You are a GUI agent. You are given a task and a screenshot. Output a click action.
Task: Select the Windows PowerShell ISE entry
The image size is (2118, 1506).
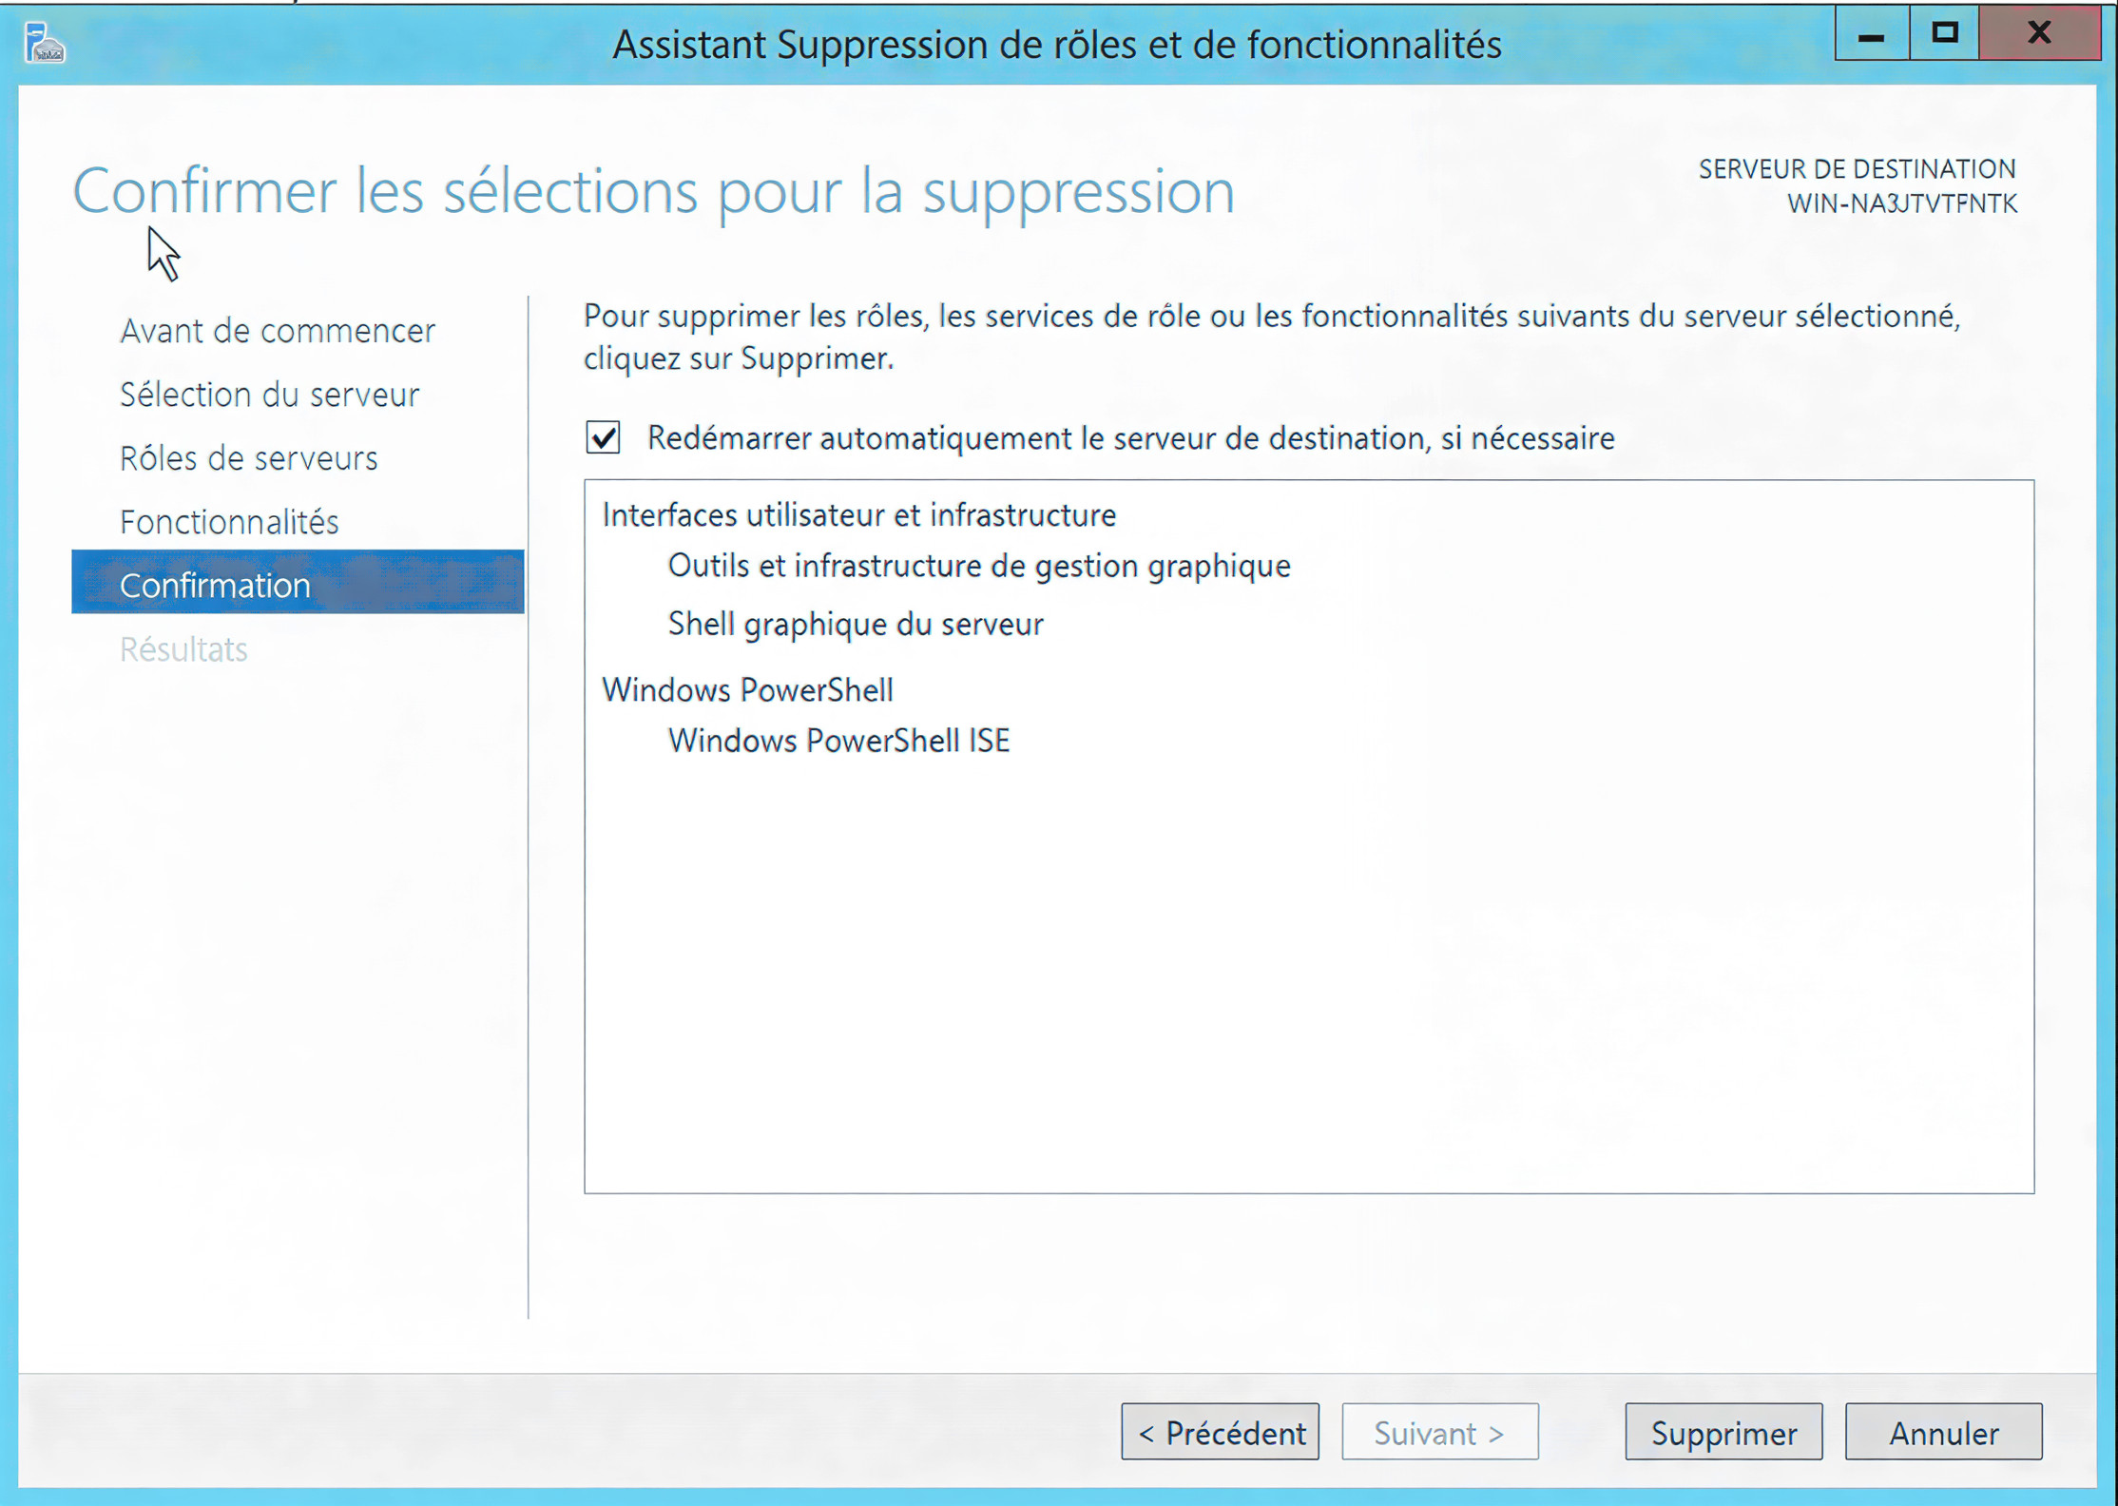click(838, 741)
